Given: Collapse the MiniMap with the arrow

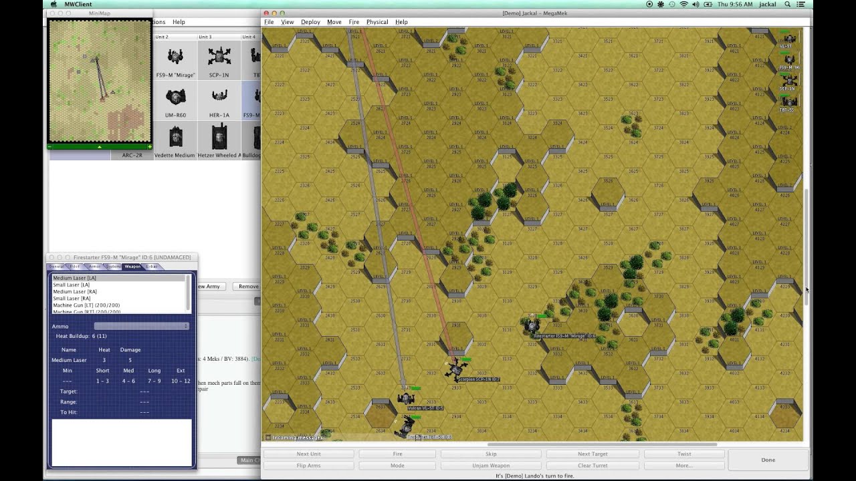Looking at the screenshot, I should [x=100, y=146].
